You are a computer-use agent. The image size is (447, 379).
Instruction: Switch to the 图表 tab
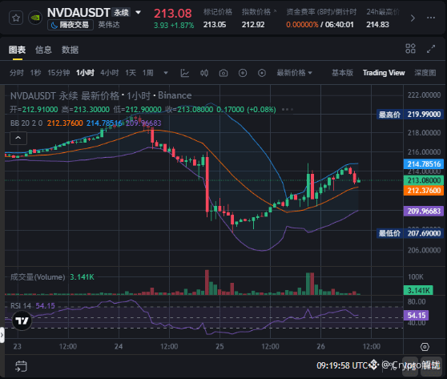coord(17,50)
